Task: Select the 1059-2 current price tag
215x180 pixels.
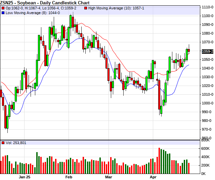Action: (207, 51)
